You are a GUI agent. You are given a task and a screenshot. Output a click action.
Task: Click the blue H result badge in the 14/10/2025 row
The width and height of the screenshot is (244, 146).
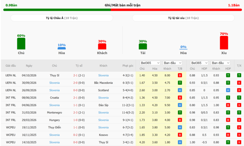180,142
